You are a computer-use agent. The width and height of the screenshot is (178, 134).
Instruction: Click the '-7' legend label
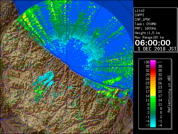point(147,125)
